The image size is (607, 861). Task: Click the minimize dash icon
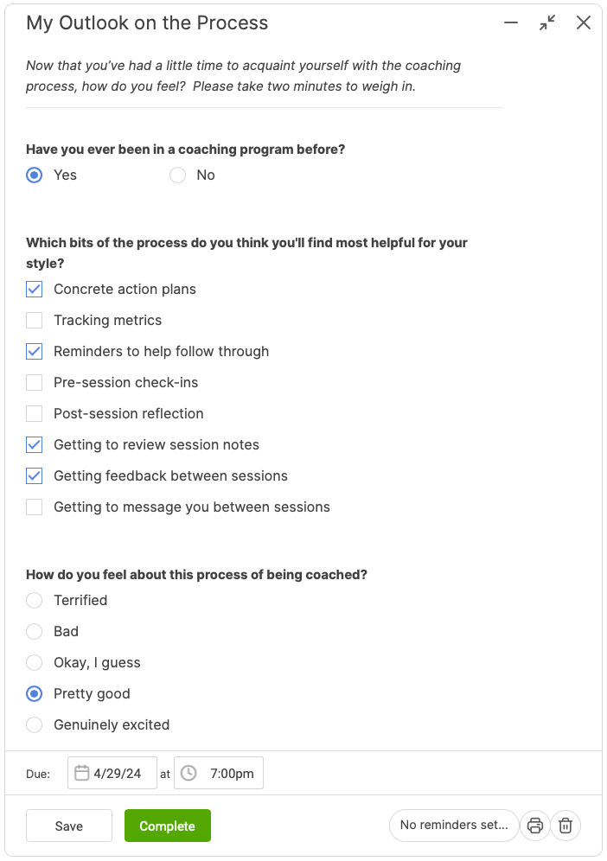pyautogui.click(x=511, y=22)
